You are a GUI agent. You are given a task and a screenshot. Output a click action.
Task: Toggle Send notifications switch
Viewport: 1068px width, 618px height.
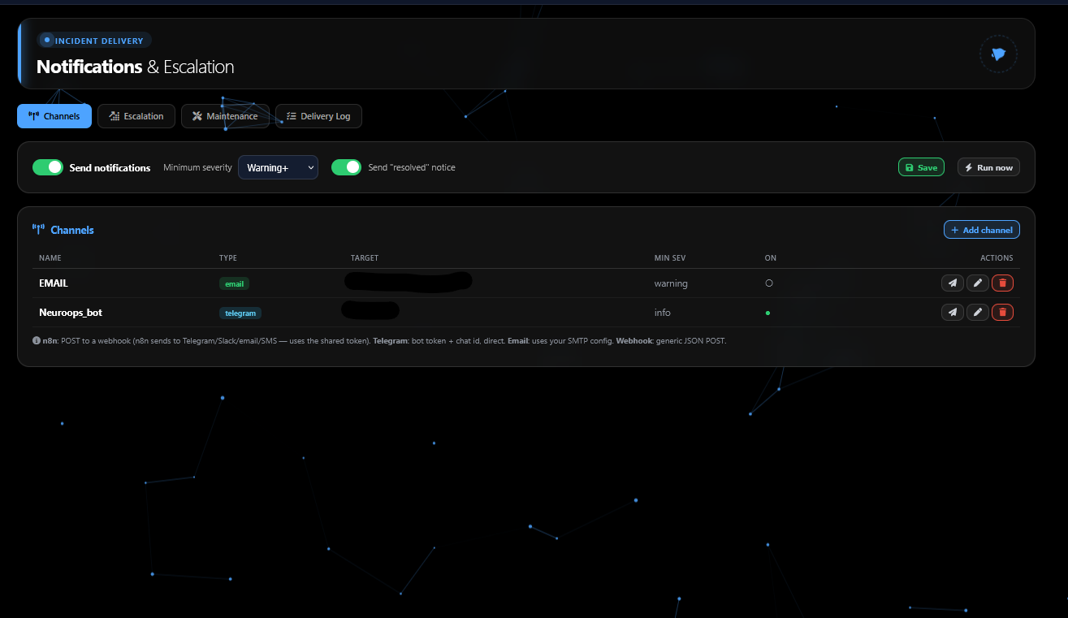tap(48, 167)
